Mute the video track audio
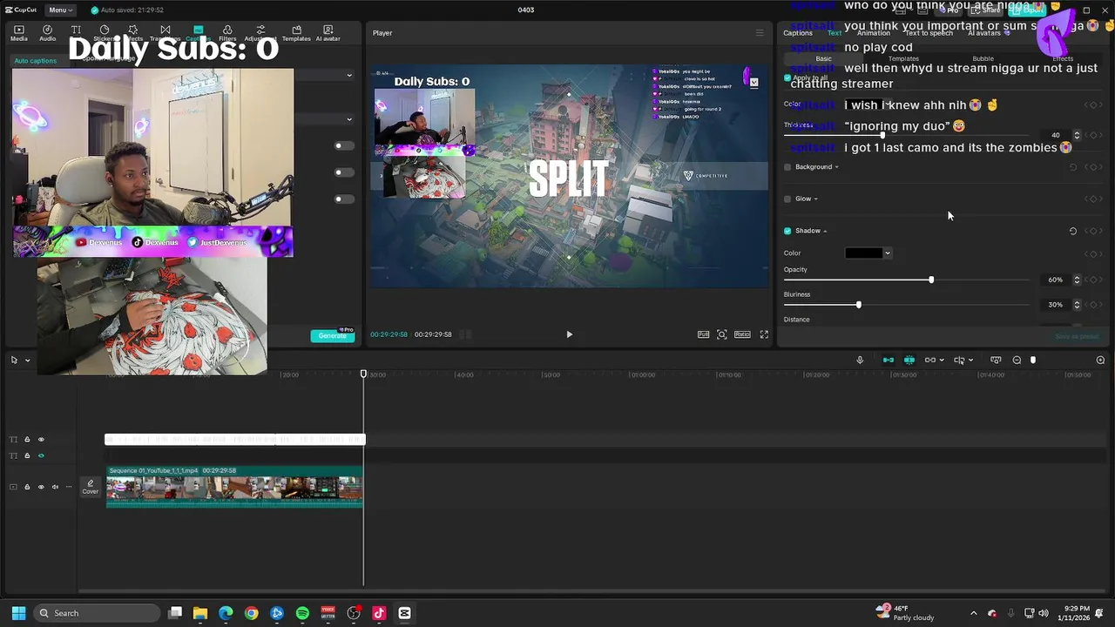The image size is (1115, 627). (x=55, y=487)
